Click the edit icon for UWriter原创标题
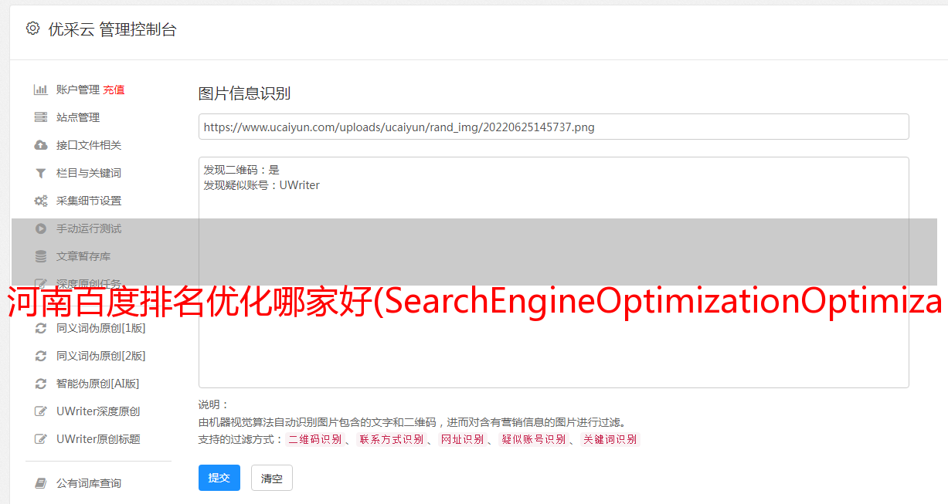The height and width of the screenshot is (504, 948). point(41,439)
